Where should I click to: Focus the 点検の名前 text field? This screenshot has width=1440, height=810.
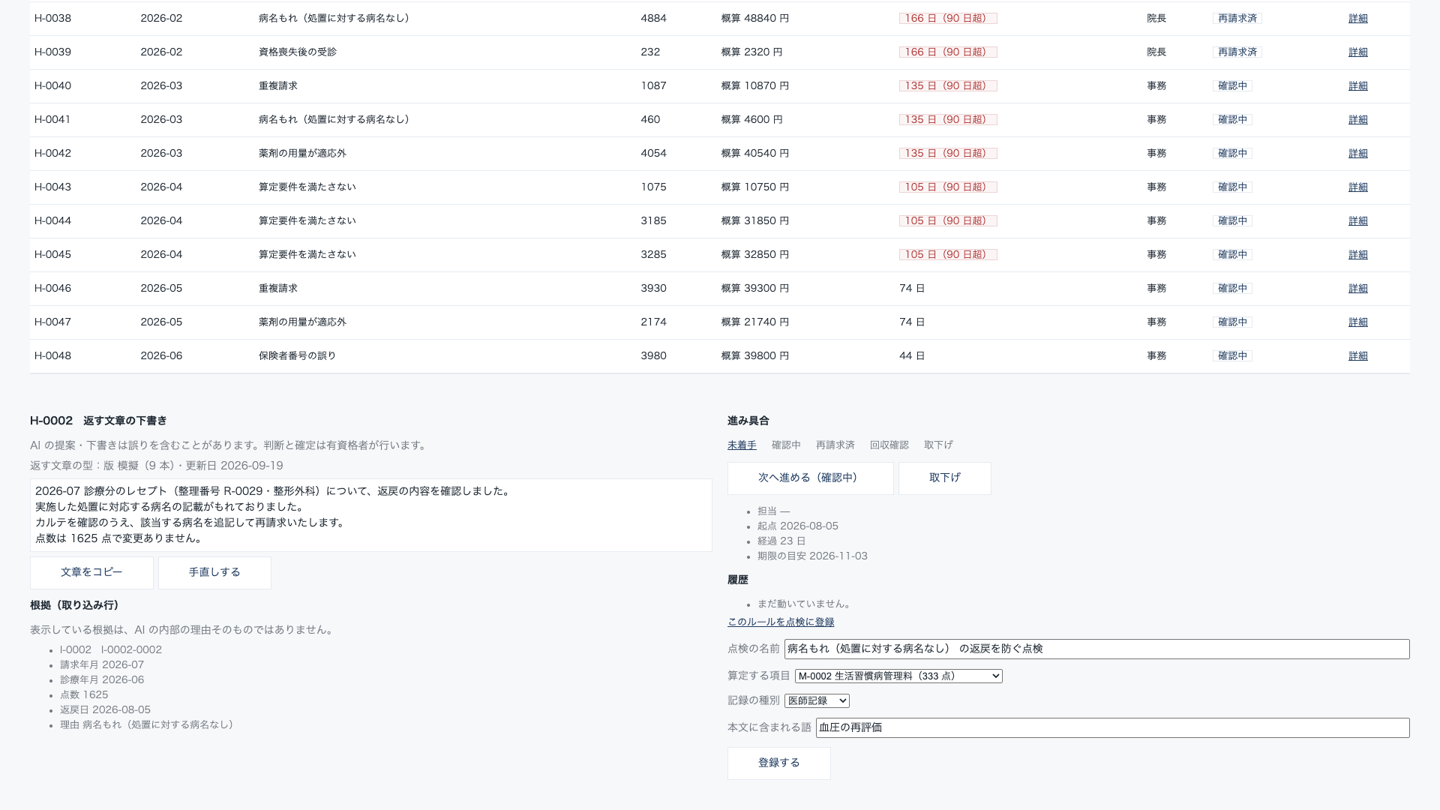click(x=1096, y=649)
